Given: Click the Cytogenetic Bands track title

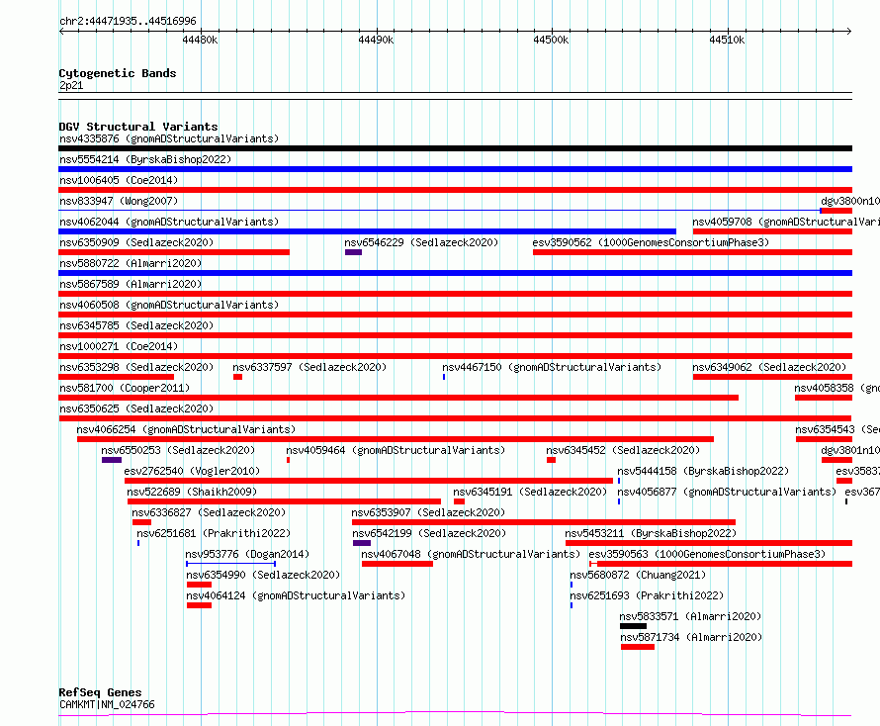Looking at the screenshot, I should tap(118, 73).
